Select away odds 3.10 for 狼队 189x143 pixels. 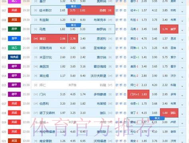[x=83, y=113]
